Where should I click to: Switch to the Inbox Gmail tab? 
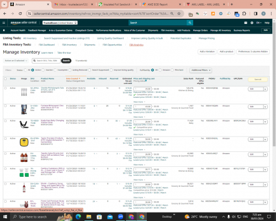73,4
